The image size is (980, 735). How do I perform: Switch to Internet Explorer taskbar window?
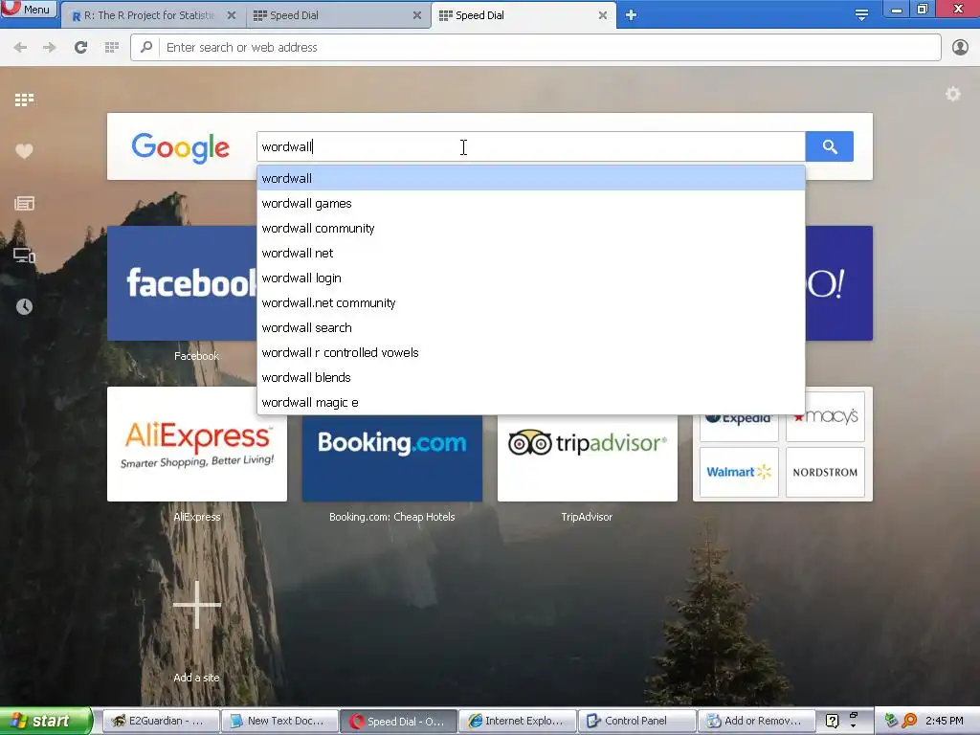pos(518,721)
